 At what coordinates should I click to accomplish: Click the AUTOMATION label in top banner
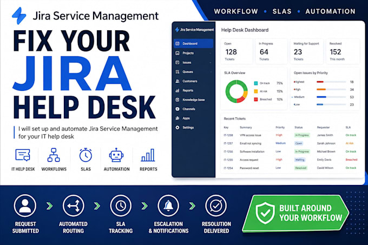330,11
